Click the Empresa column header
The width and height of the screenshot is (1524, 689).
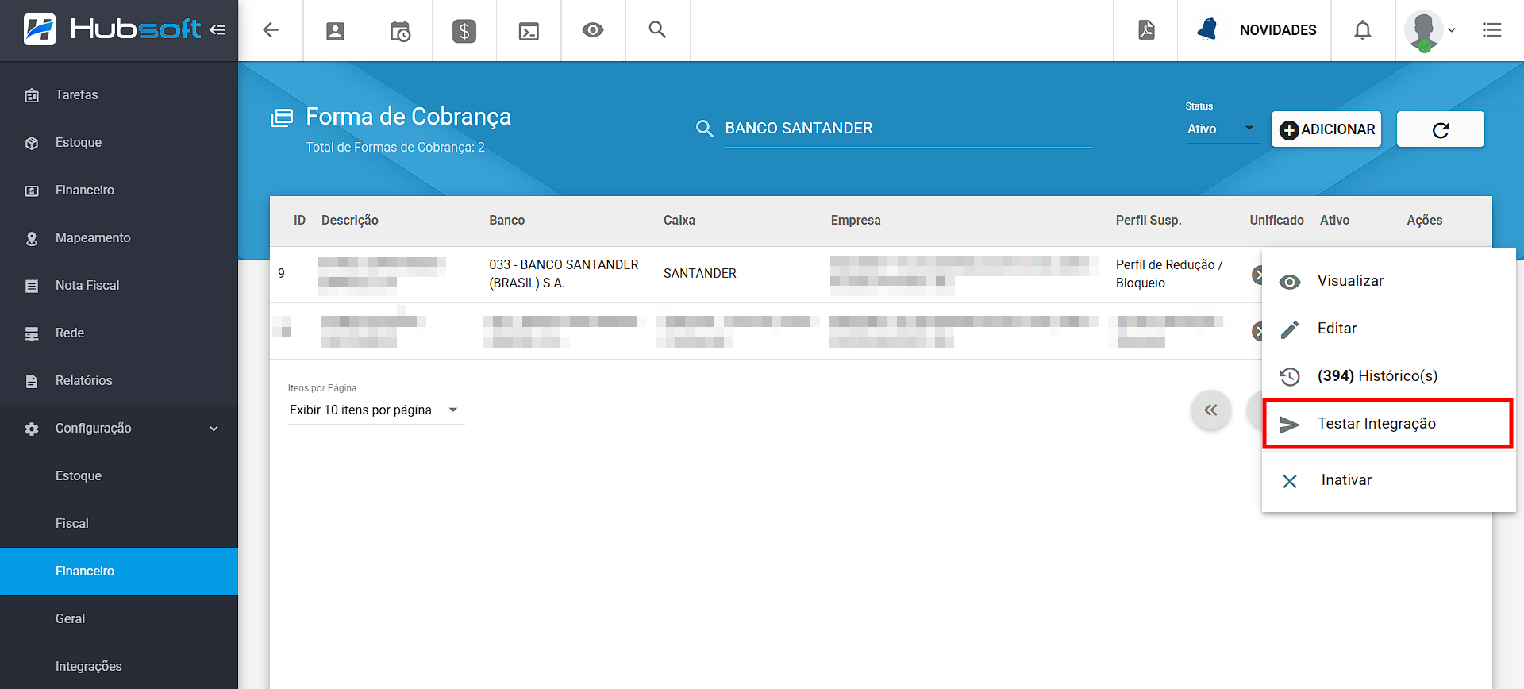tap(856, 221)
